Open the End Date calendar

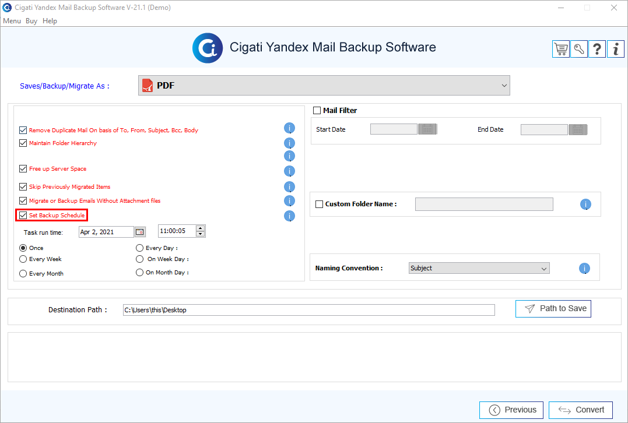pyautogui.click(x=577, y=129)
